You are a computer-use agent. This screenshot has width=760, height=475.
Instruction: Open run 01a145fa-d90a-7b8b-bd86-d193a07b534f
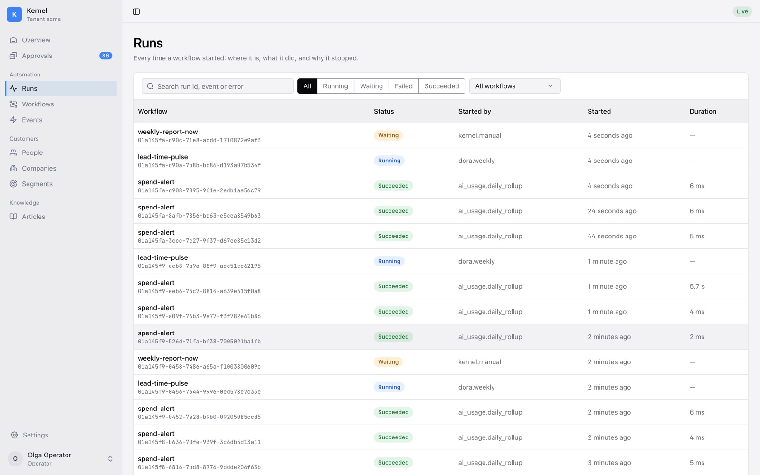[441, 161]
